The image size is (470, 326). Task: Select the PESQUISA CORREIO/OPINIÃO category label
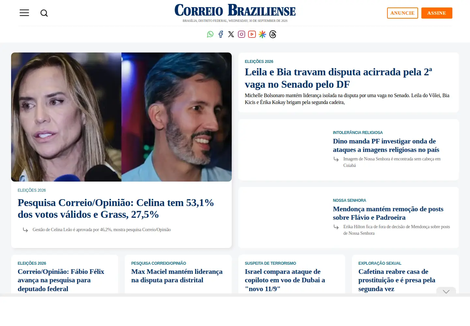[x=159, y=263]
